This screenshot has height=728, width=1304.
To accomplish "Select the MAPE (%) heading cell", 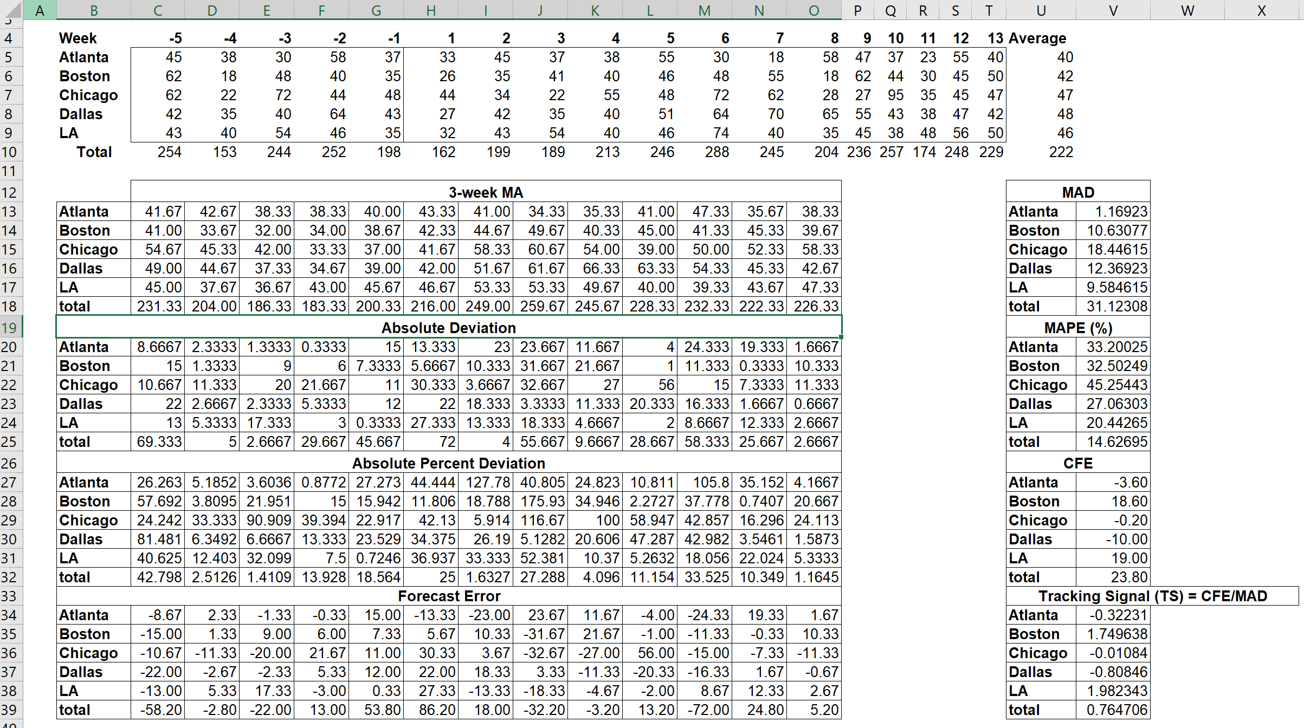I will 1077,327.
